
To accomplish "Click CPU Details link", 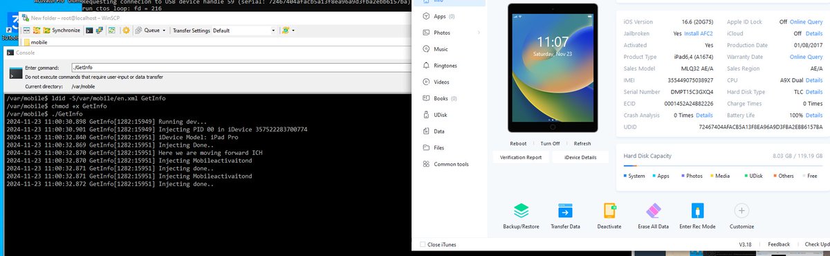I will tap(814, 80).
